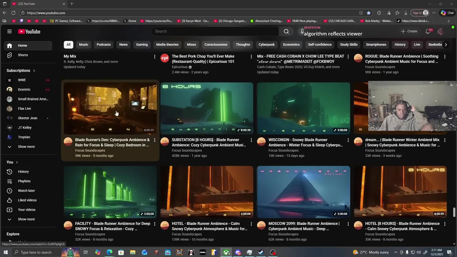457x257 pixels.
Task: Show more bookmarks with overflow chevron
Action: coord(449,21)
